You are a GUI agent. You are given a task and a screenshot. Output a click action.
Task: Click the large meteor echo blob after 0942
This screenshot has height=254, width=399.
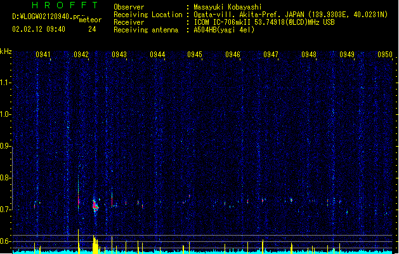tap(95, 205)
